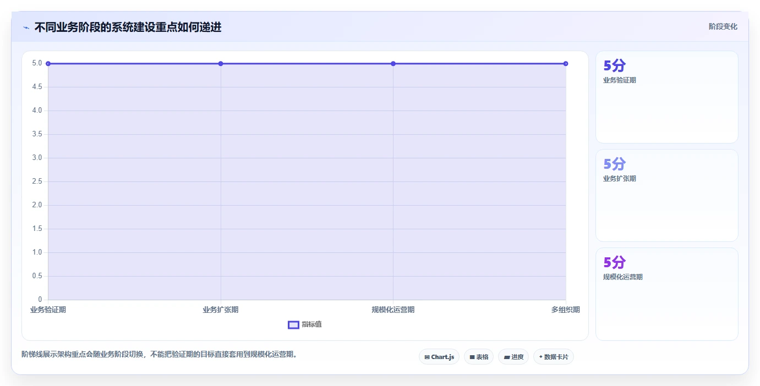Image resolution: width=760 pixels, height=386 pixels.
Task: Click the y-axis value 3.5
Action: tap(37, 134)
